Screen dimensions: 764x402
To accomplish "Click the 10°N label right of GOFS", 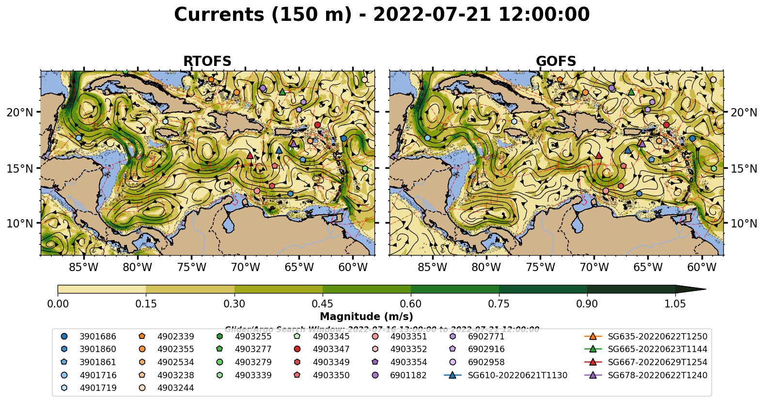I will click(x=744, y=224).
